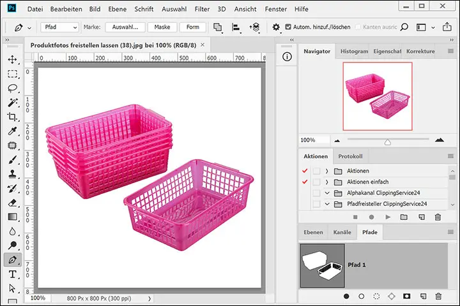Delete current path with trash icon

coord(438,296)
